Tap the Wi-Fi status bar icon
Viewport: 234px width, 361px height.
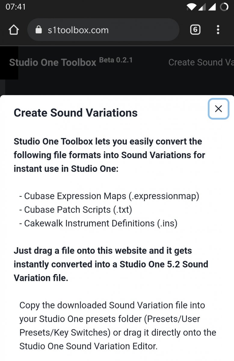click(x=191, y=7)
